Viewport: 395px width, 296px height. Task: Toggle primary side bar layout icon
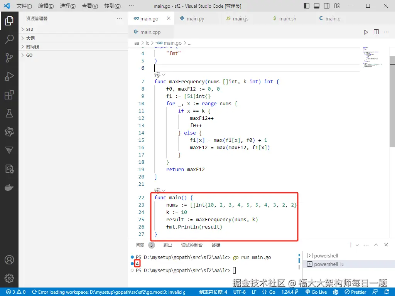(x=307, y=6)
